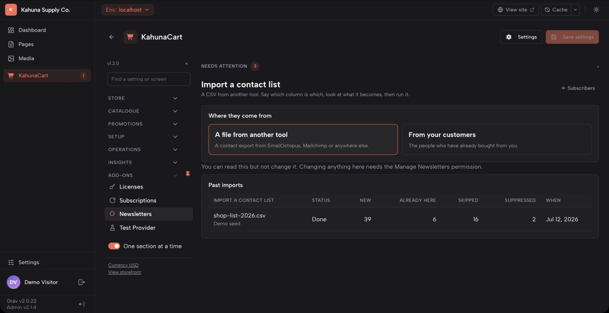
Task: Expand the CATALOGUE section
Action: 143,111
